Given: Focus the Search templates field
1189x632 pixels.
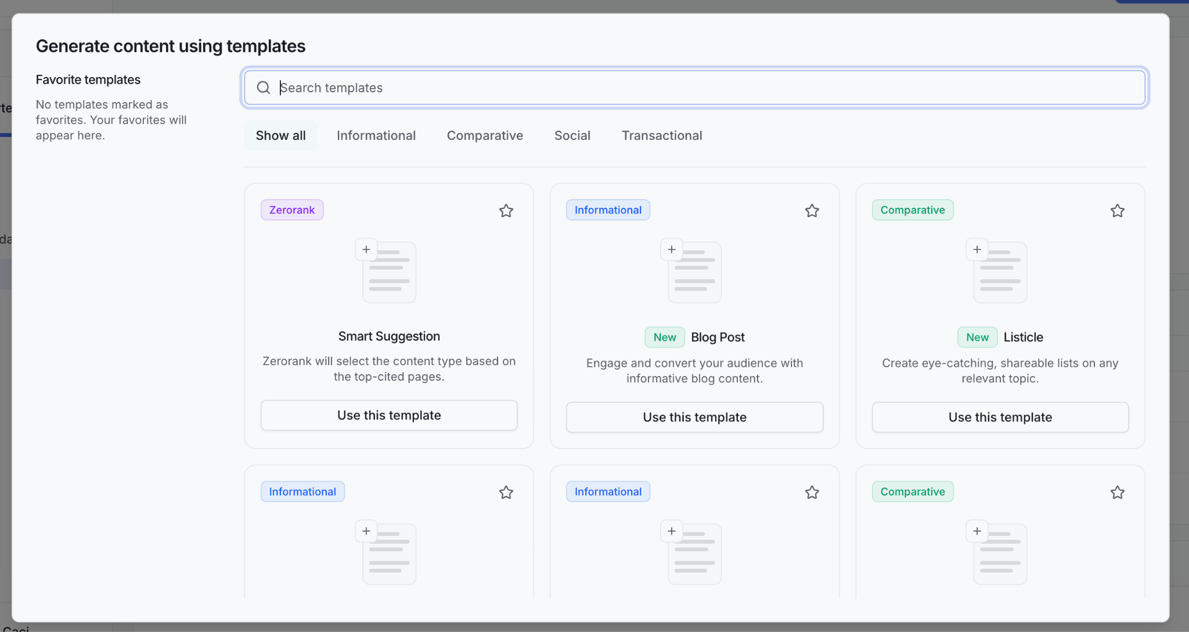Looking at the screenshot, I should point(694,88).
